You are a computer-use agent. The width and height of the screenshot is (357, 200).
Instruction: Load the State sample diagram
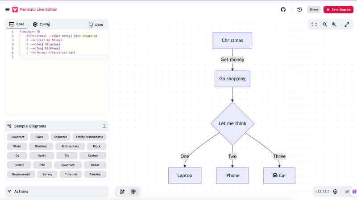17,146
